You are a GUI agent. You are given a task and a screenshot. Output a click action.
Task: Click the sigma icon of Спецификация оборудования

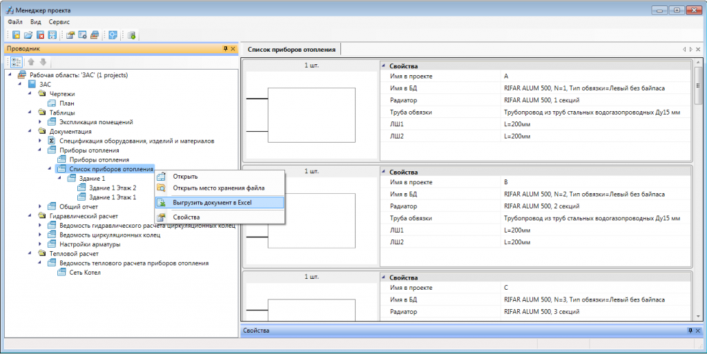coord(52,141)
